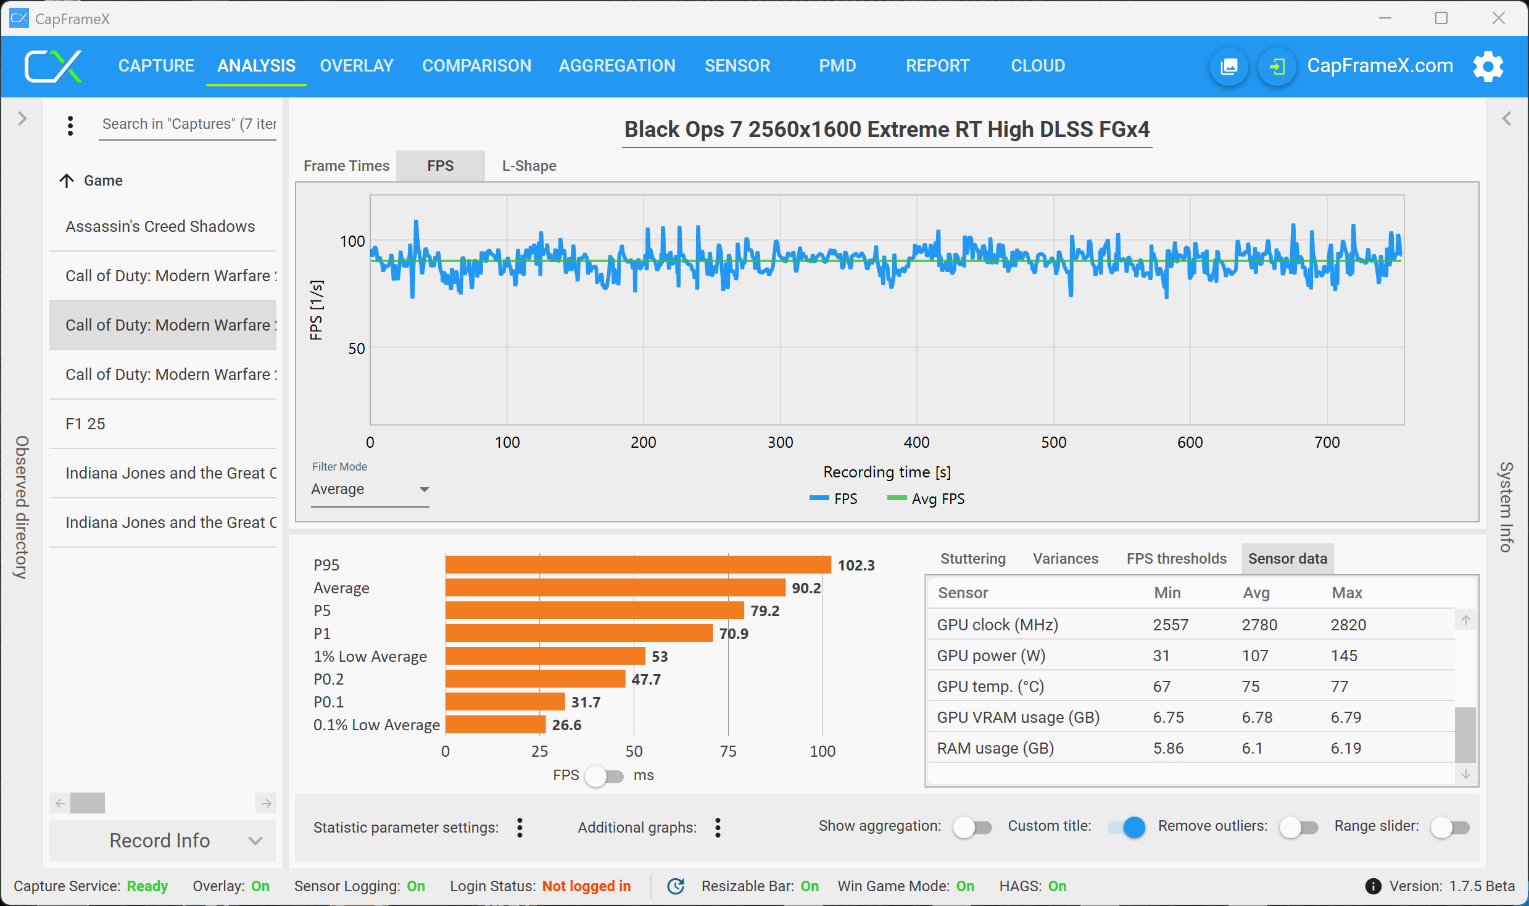This screenshot has width=1529, height=906.
Task: Switch to the Frame Times graph tab
Action: coord(346,166)
